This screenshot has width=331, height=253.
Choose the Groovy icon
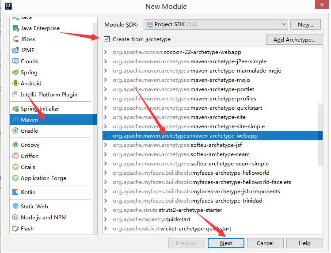[15, 145]
